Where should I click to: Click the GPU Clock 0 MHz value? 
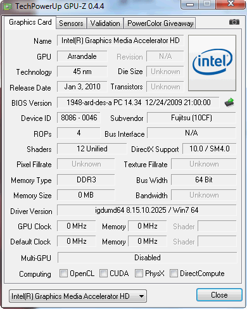pos(77,226)
